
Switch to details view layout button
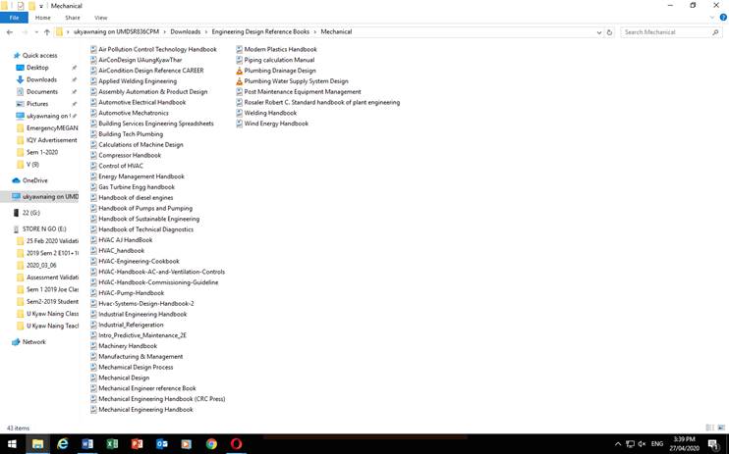(x=710, y=428)
